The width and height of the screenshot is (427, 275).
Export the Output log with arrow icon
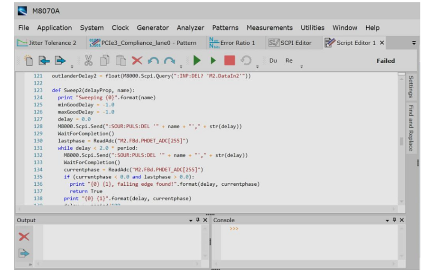pos(24,253)
